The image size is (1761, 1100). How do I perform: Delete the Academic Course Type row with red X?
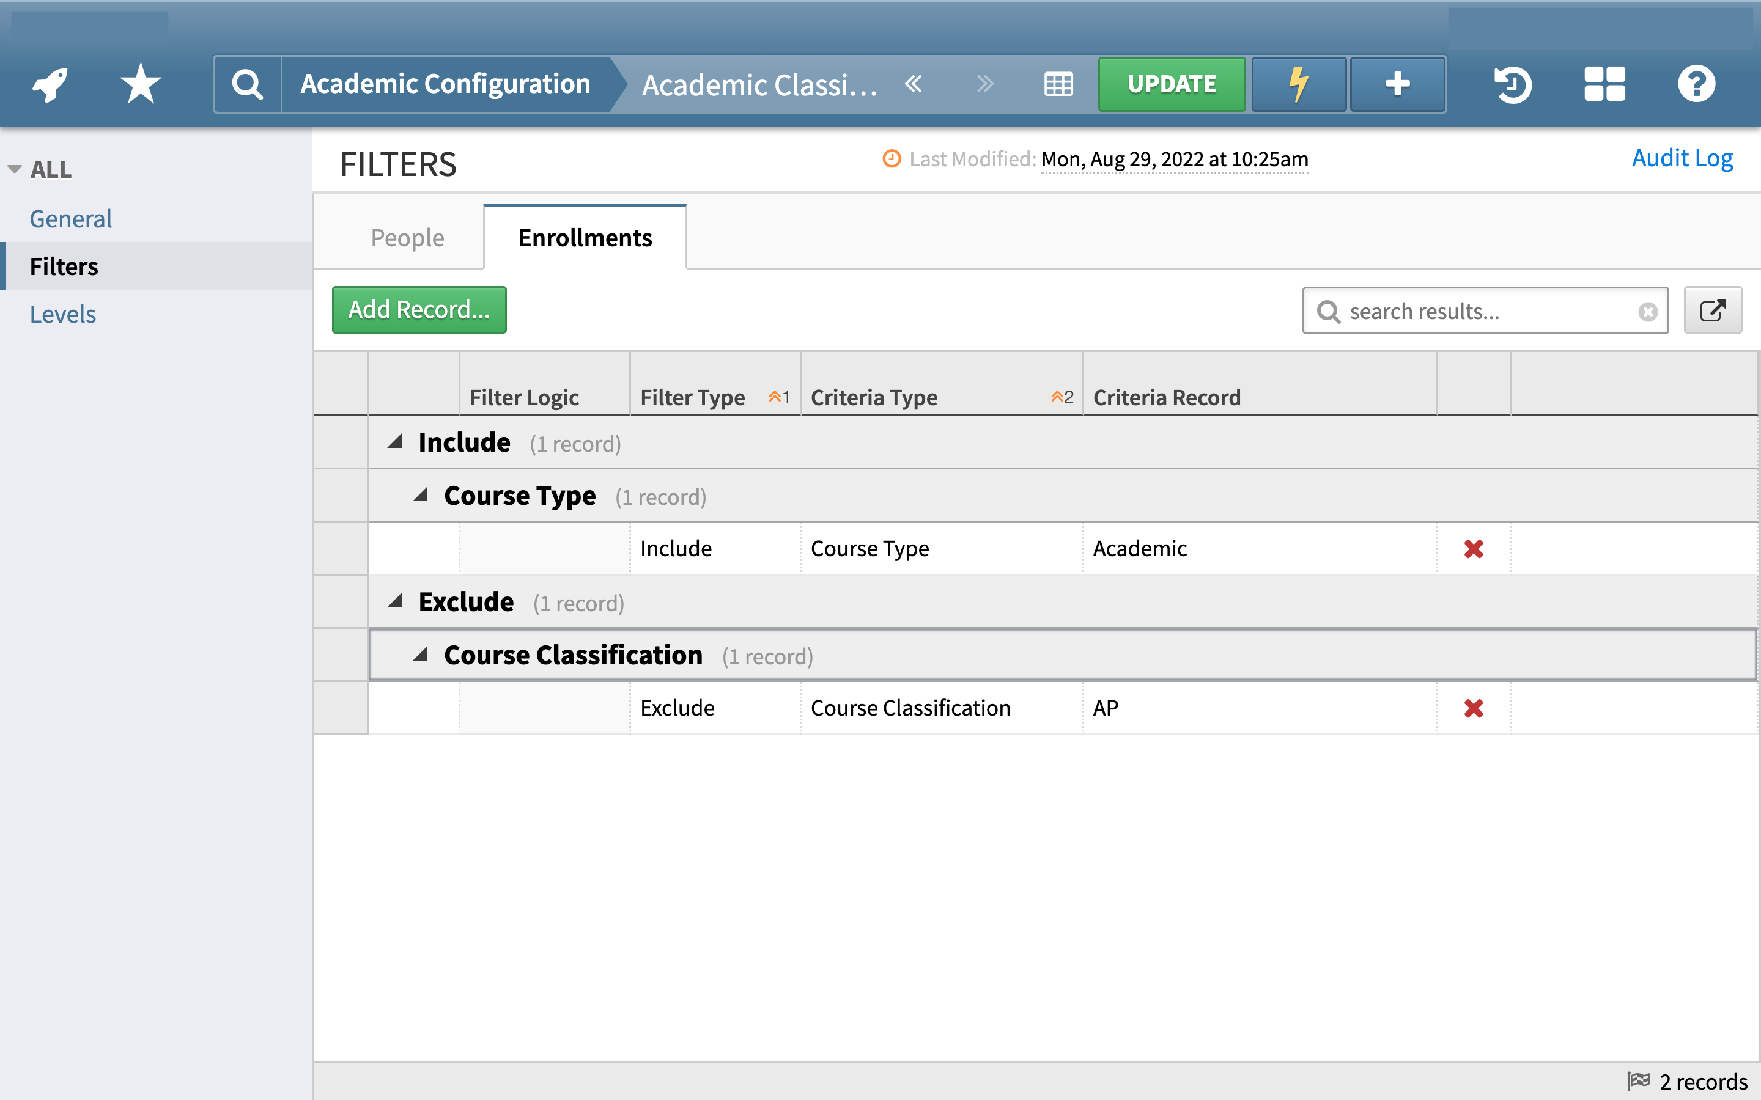[1474, 549]
